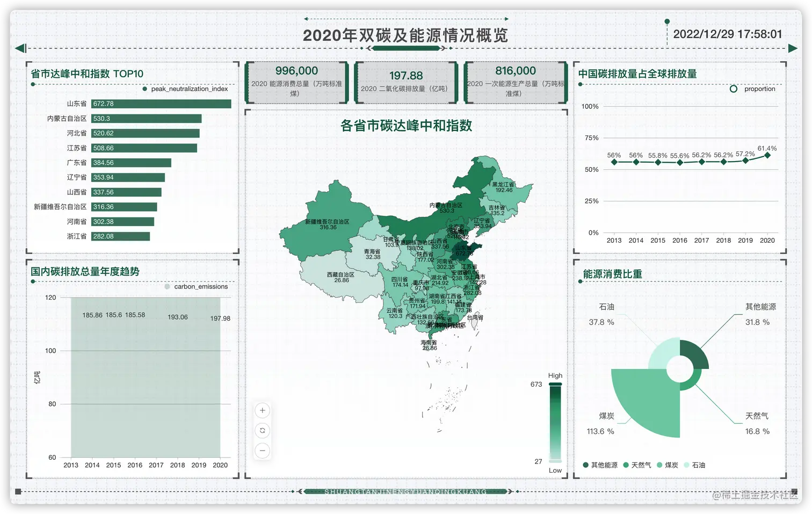Select the 新疆维吾尔自治区 316.36 bar

pos(124,207)
